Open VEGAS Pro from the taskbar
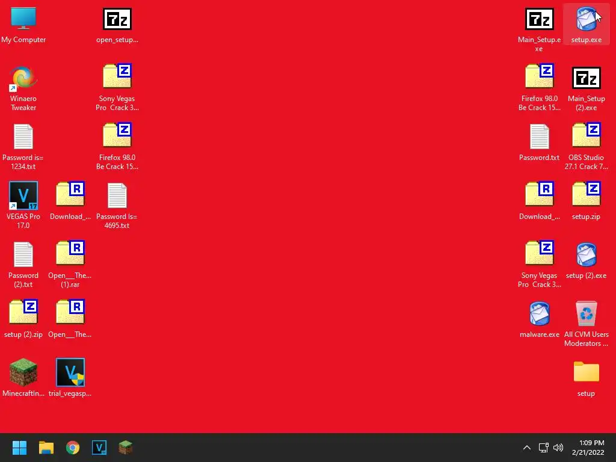616x462 pixels. pos(99,448)
